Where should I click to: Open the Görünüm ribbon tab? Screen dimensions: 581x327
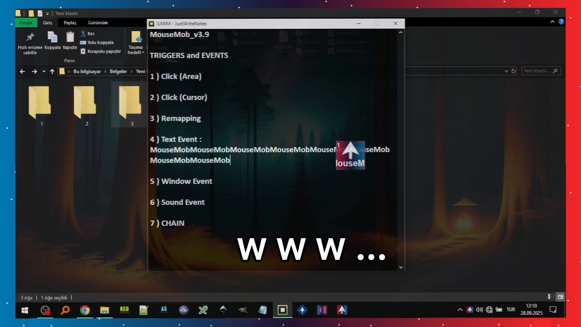(x=98, y=23)
